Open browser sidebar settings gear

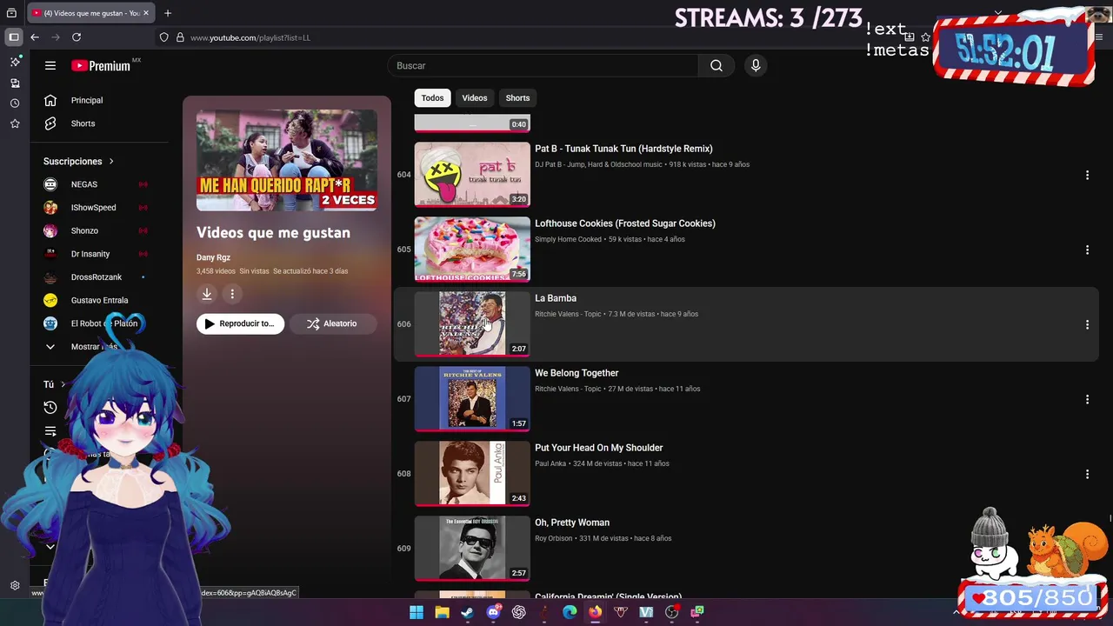pyautogui.click(x=15, y=586)
